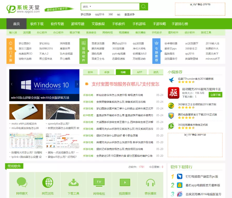Click the 百度浏览器 ranking icon

180,194
